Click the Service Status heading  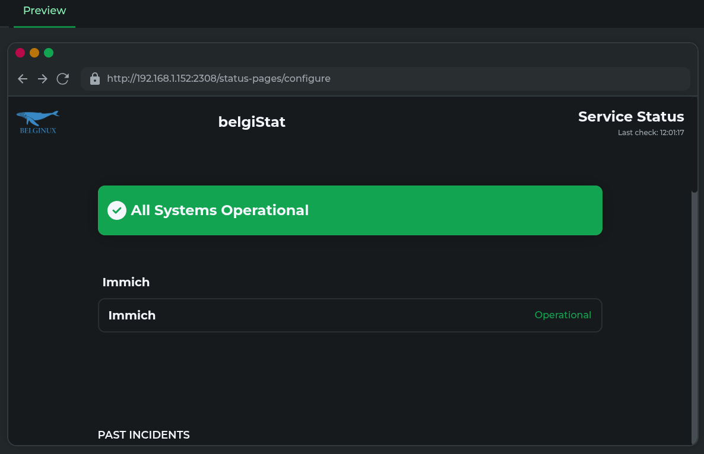[631, 117]
